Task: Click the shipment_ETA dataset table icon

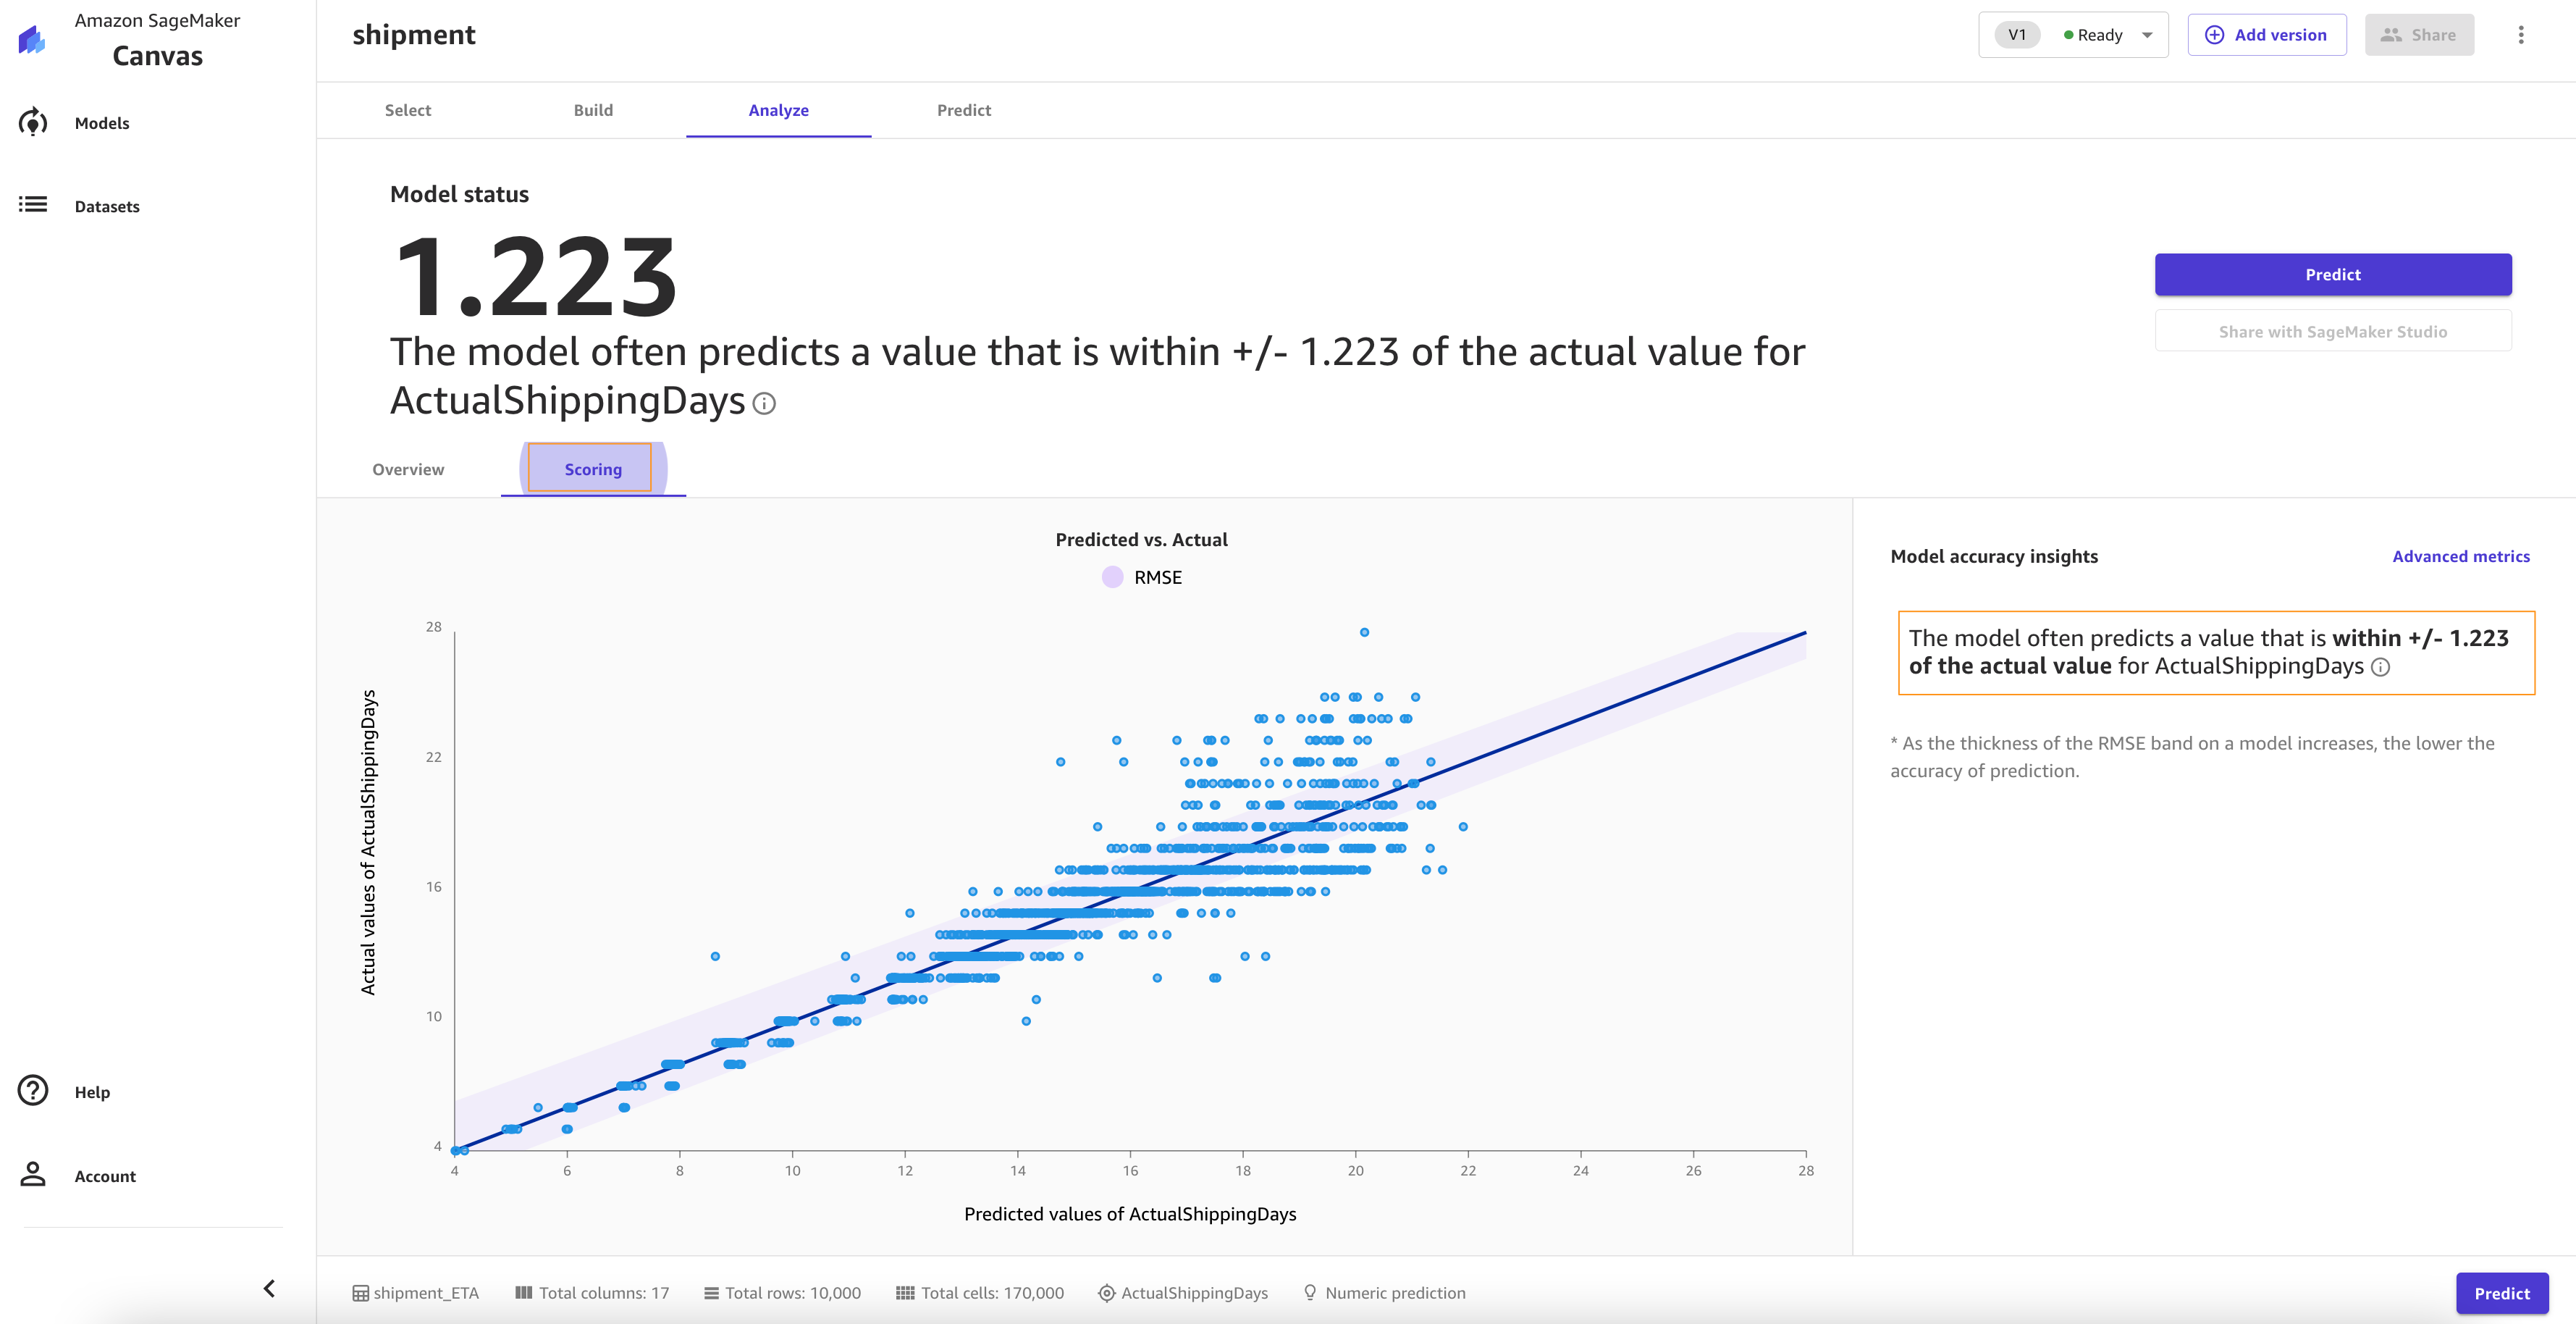Action: coord(360,1293)
